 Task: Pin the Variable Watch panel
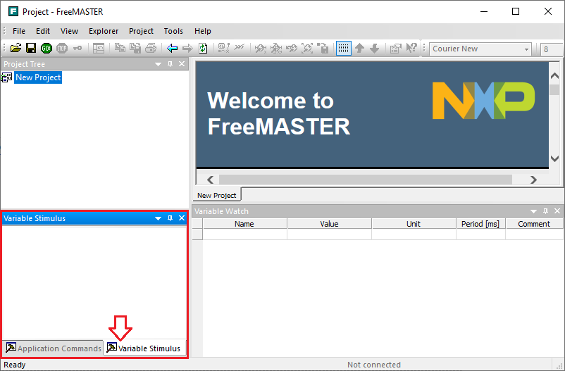545,210
